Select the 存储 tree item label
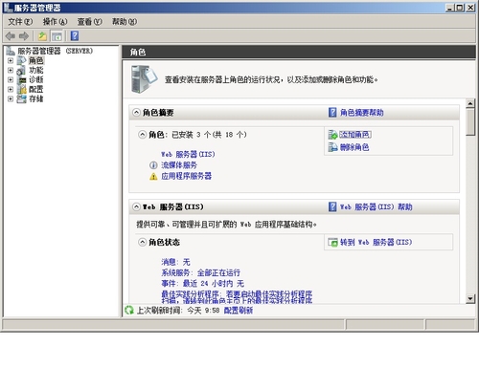The image size is (479, 367). tap(36, 98)
